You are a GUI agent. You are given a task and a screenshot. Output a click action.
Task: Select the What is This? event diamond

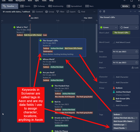(x=14, y=27)
